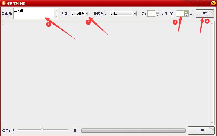Click the 关键词 label
Viewport: 217px width, 136px height.
point(6,14)
